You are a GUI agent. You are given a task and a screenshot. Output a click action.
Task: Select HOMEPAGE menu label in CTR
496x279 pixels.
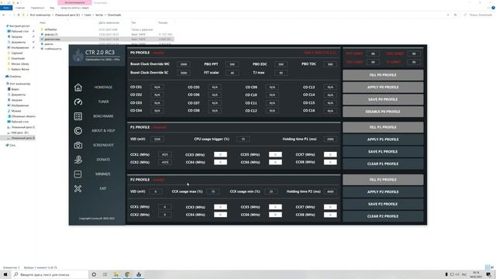103,88
